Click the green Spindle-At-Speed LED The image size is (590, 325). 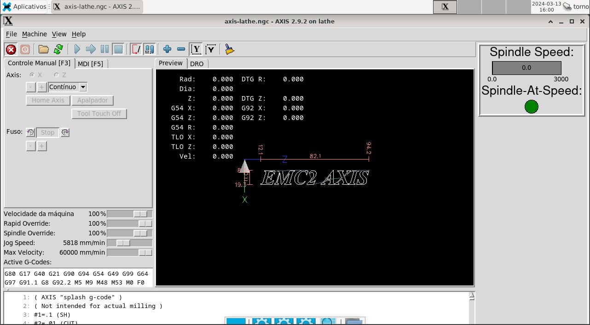tap(532, 107)
